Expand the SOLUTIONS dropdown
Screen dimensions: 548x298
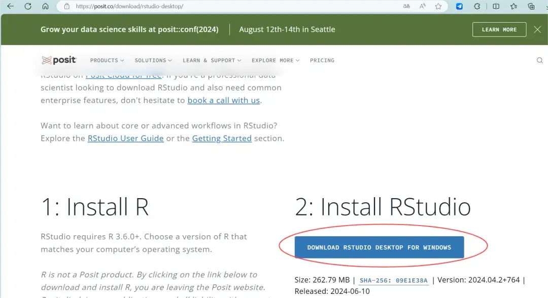153,60
